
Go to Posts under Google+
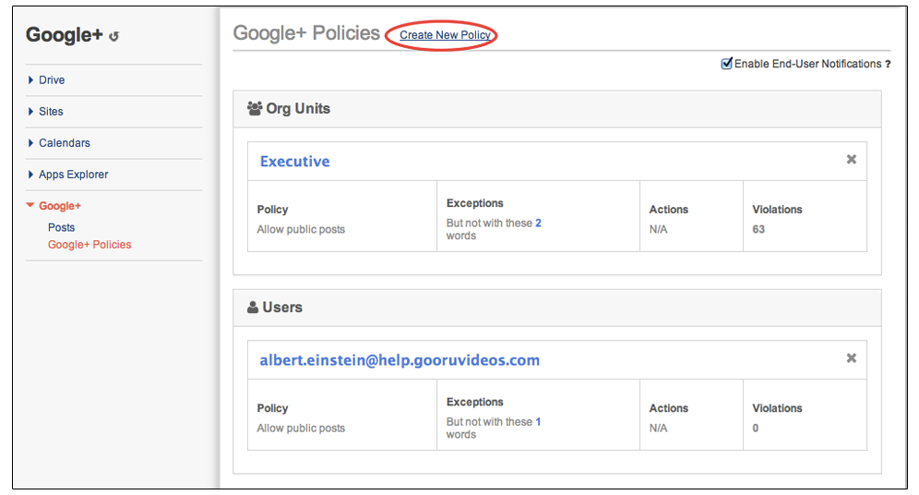(62, 227)
